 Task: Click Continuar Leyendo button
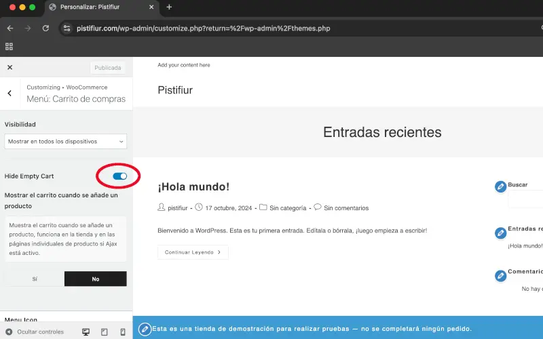click(x=193, y=252)
